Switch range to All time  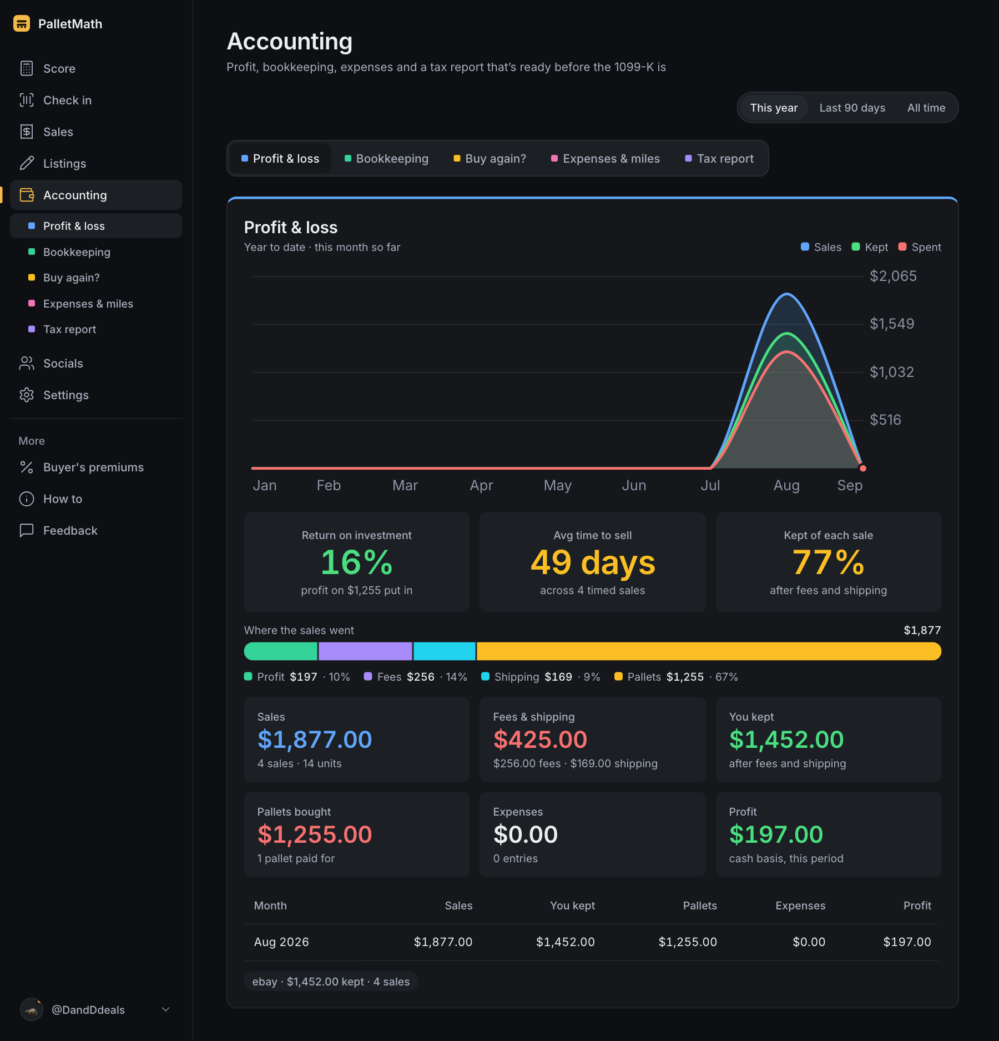926,108
